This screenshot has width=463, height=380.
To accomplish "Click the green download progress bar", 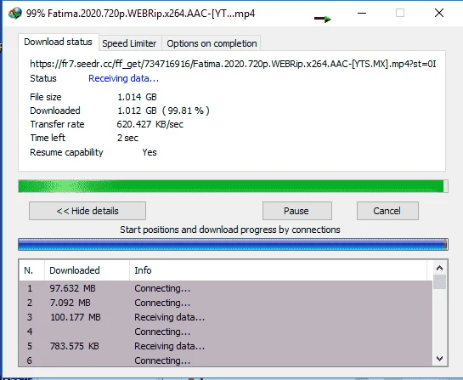I will (x=233, y=186).
